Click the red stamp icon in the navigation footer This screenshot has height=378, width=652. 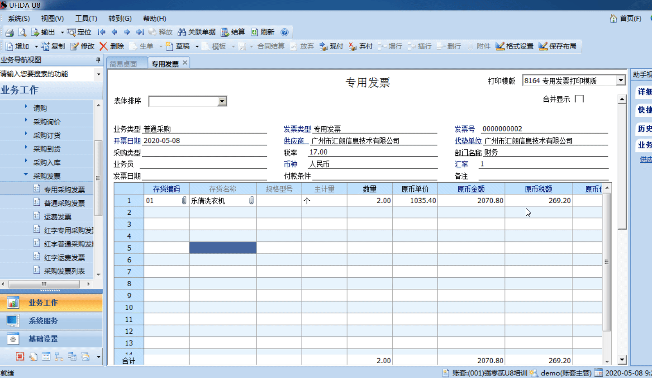coord(19,357)
